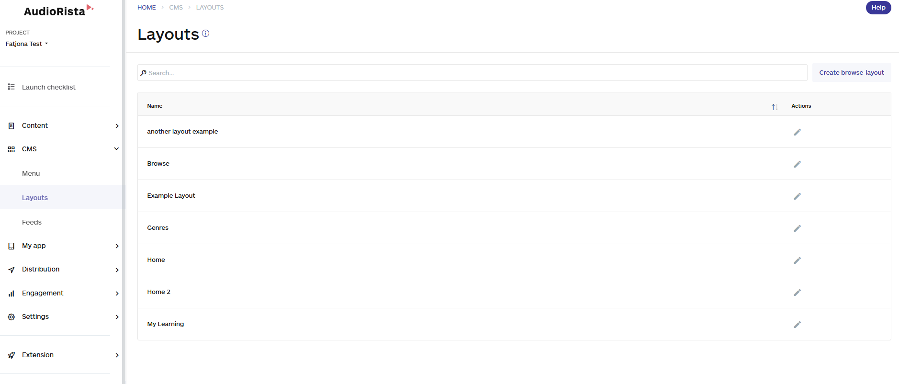This screenshot has height=384, width=899.
Task: Sort the table by Name column
Action: [x=775, y=106]
